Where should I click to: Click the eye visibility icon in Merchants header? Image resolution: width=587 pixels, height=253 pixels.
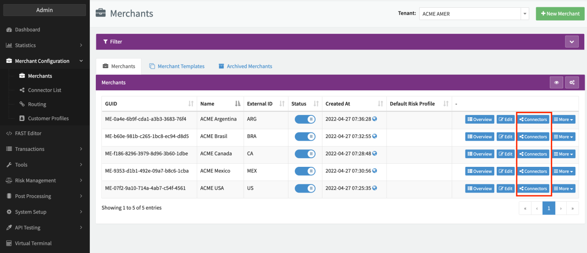click(556, 82)
